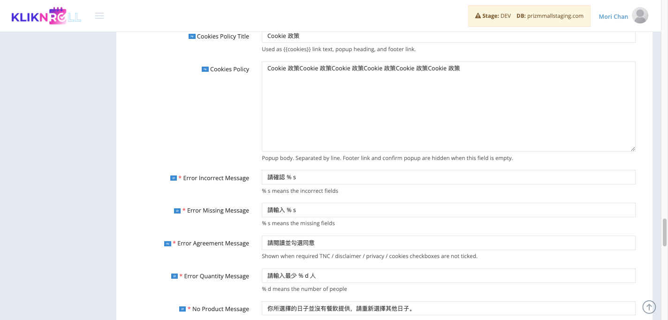
Task: Click the 'Cookies Policy Title' label
Action: pyautogui.click(x=223, y=36)
